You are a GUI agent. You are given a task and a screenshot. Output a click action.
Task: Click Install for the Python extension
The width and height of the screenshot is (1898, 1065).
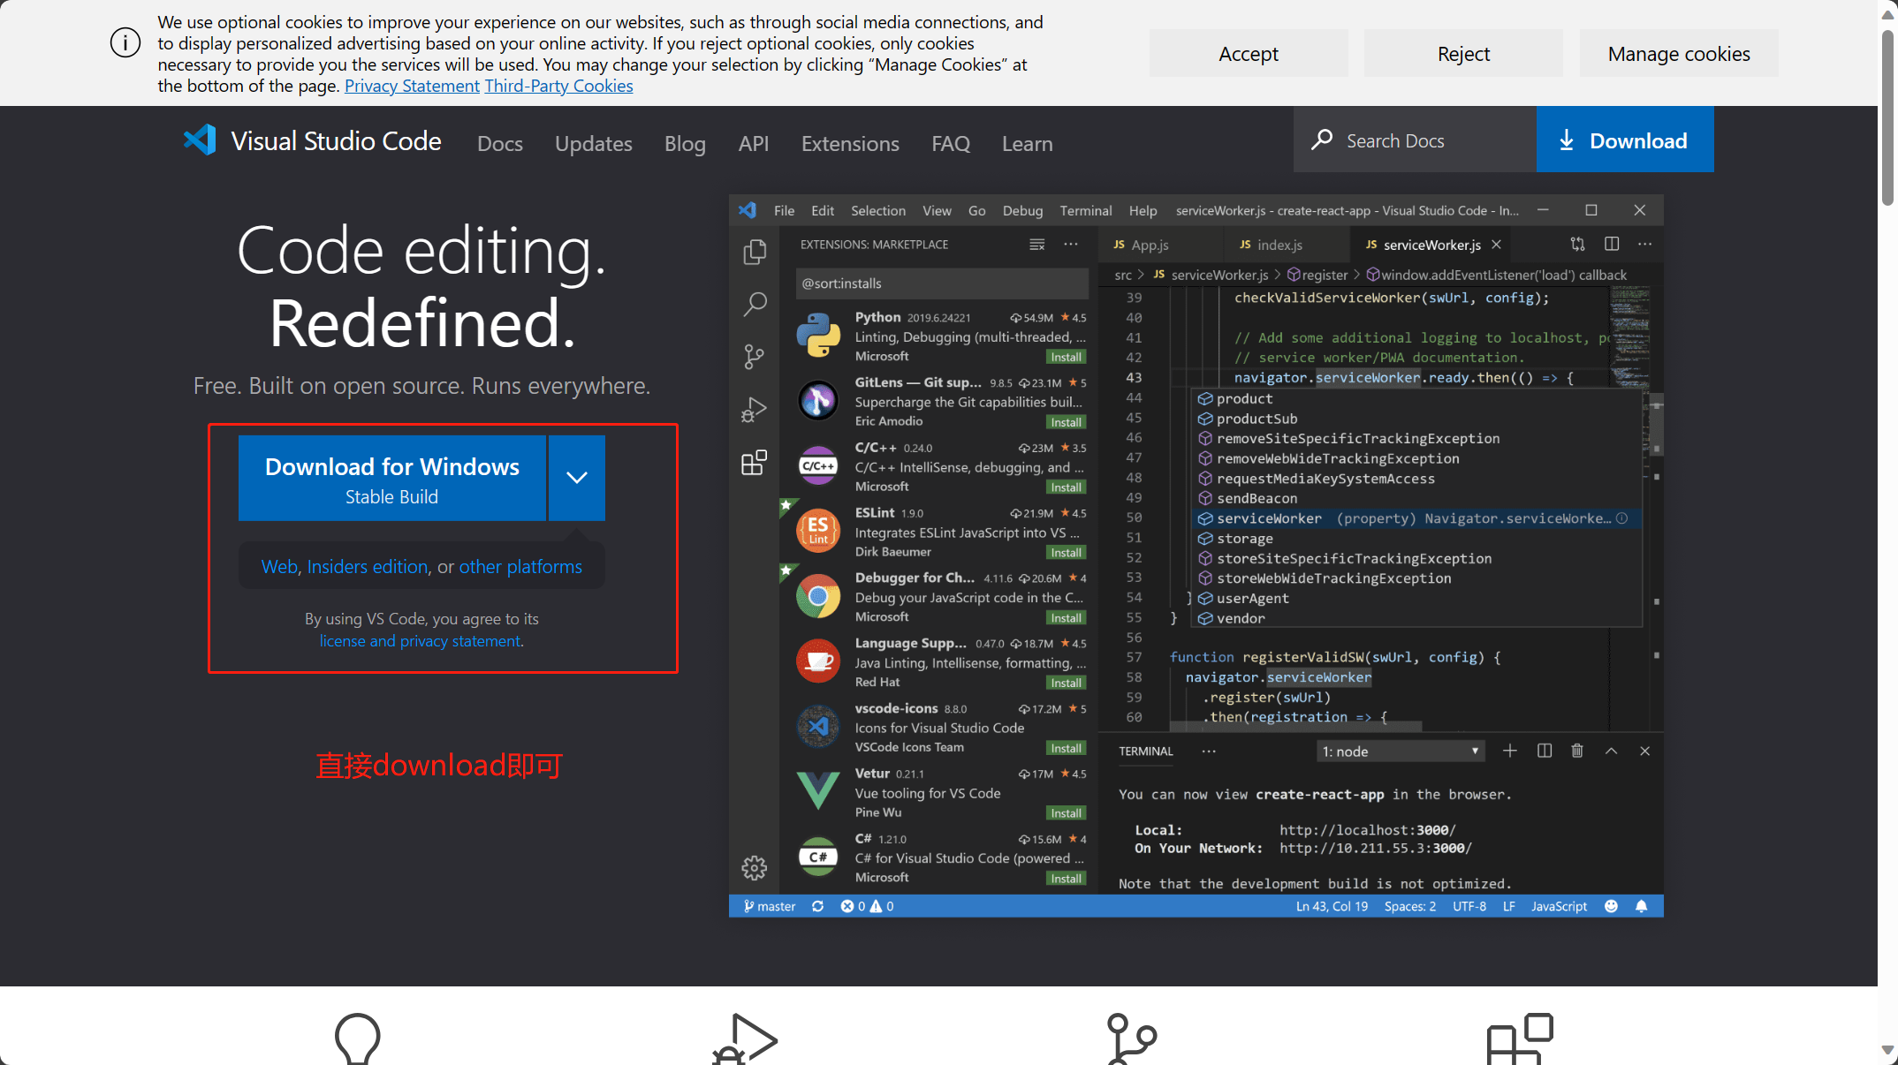(x=1066, y=357)
